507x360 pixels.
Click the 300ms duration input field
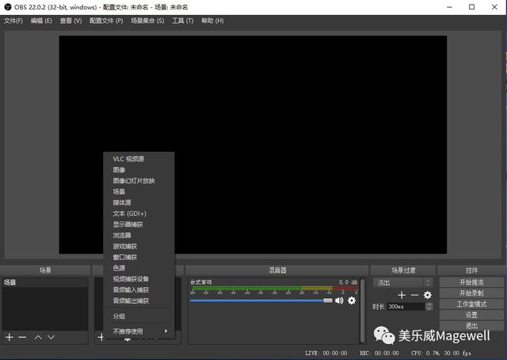click(x=406, y=306)
